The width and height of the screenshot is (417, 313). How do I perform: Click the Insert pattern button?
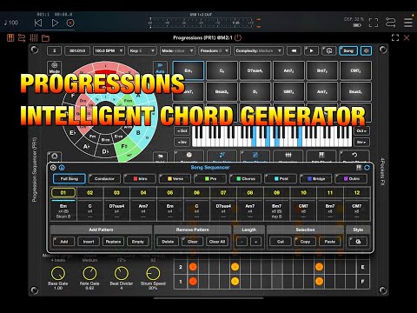[x=89, y=242]
